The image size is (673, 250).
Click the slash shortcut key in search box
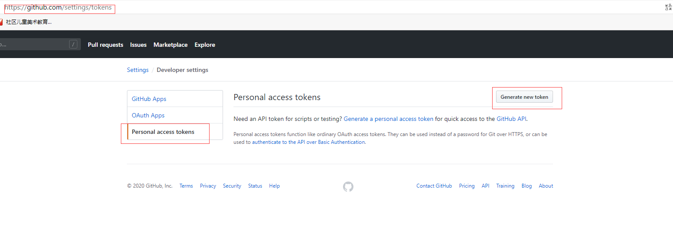pos(73,44)
